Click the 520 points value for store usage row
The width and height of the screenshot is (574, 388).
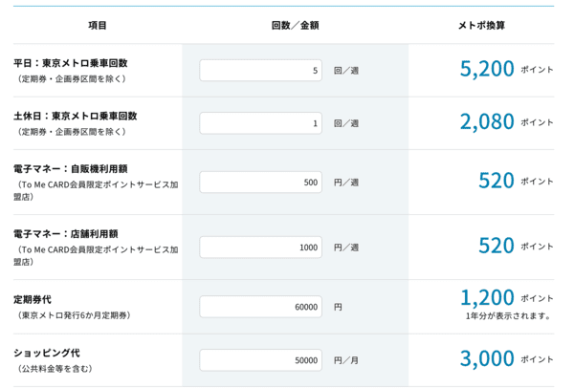[x=497, y=246]
